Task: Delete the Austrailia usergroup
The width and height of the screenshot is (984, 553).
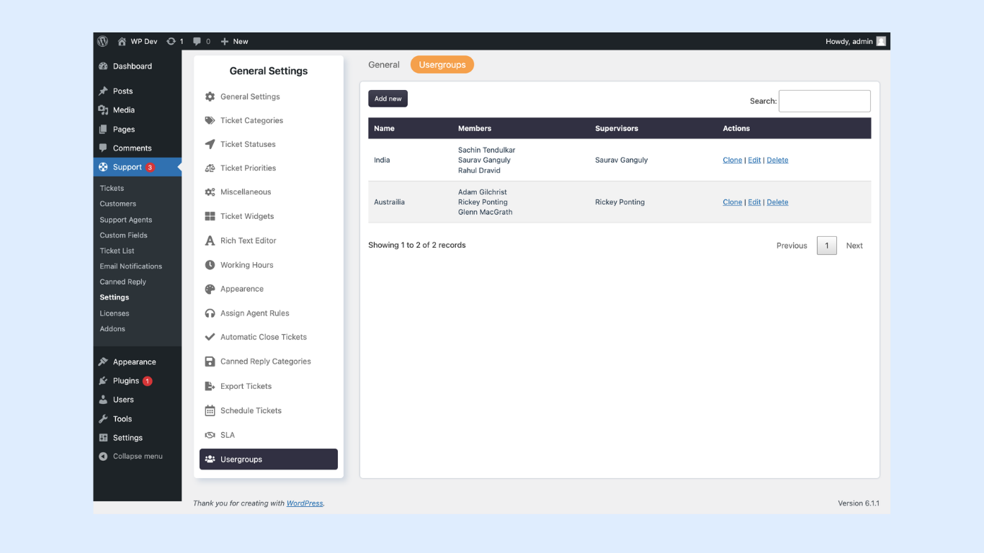Action: 777,202
